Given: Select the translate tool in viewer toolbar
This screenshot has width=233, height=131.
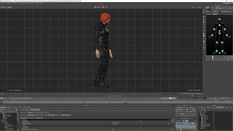Looking at the screenshot, I should click(204, 15).
